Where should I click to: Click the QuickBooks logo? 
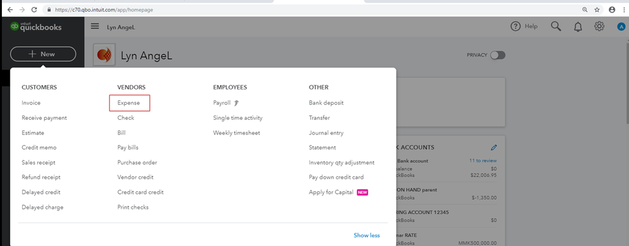[36, 26]
